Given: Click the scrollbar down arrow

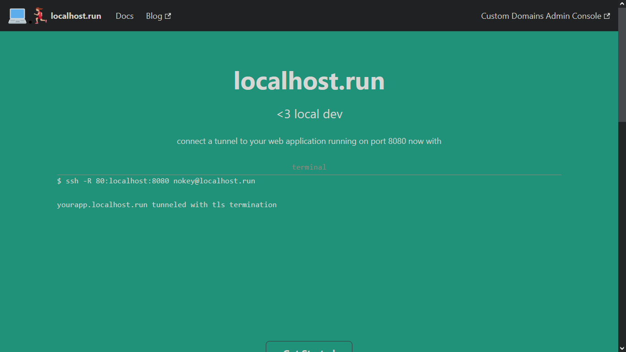Looking at the screenshot, I should click(622, 348).
